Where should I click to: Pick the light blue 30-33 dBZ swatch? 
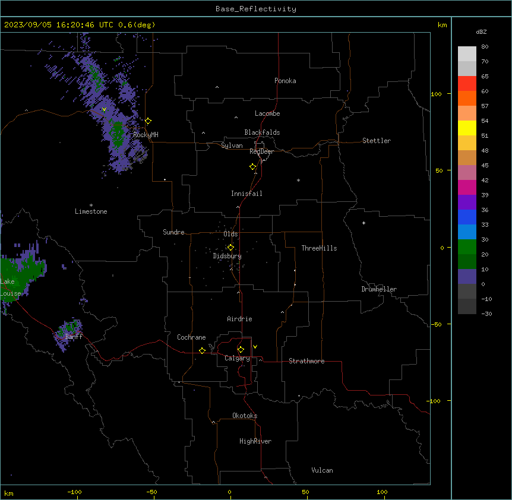click(x=467, y=232)
